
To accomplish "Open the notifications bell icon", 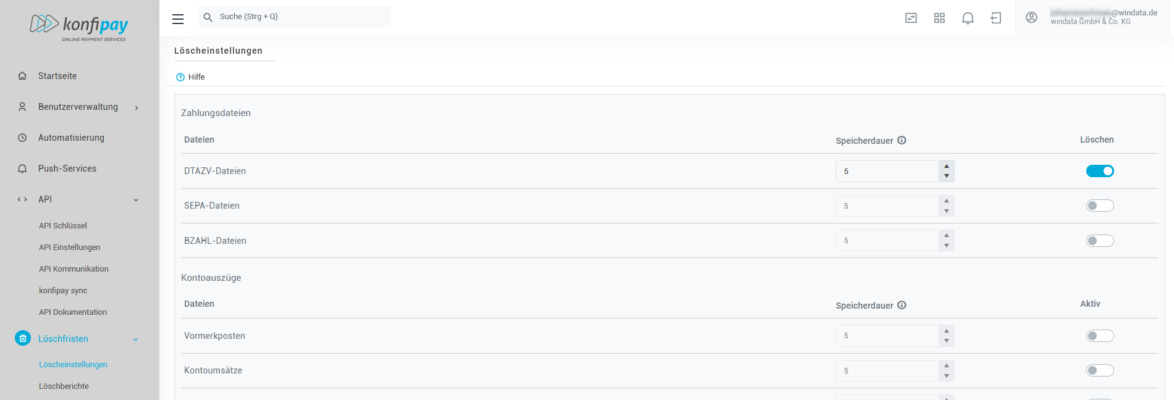I will click(x=968, y=19).
